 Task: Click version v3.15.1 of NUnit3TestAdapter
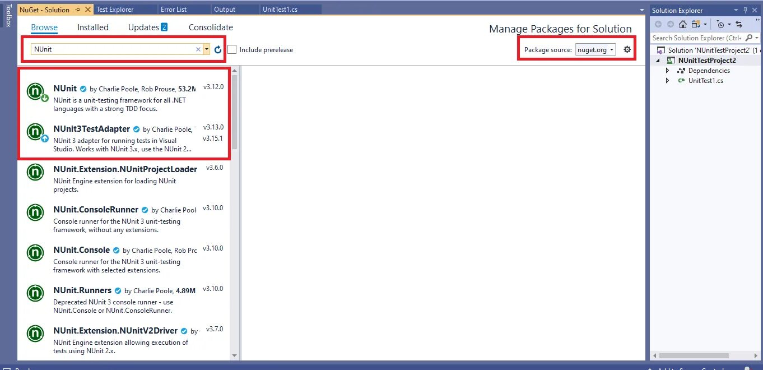click(x=213, y=138)
